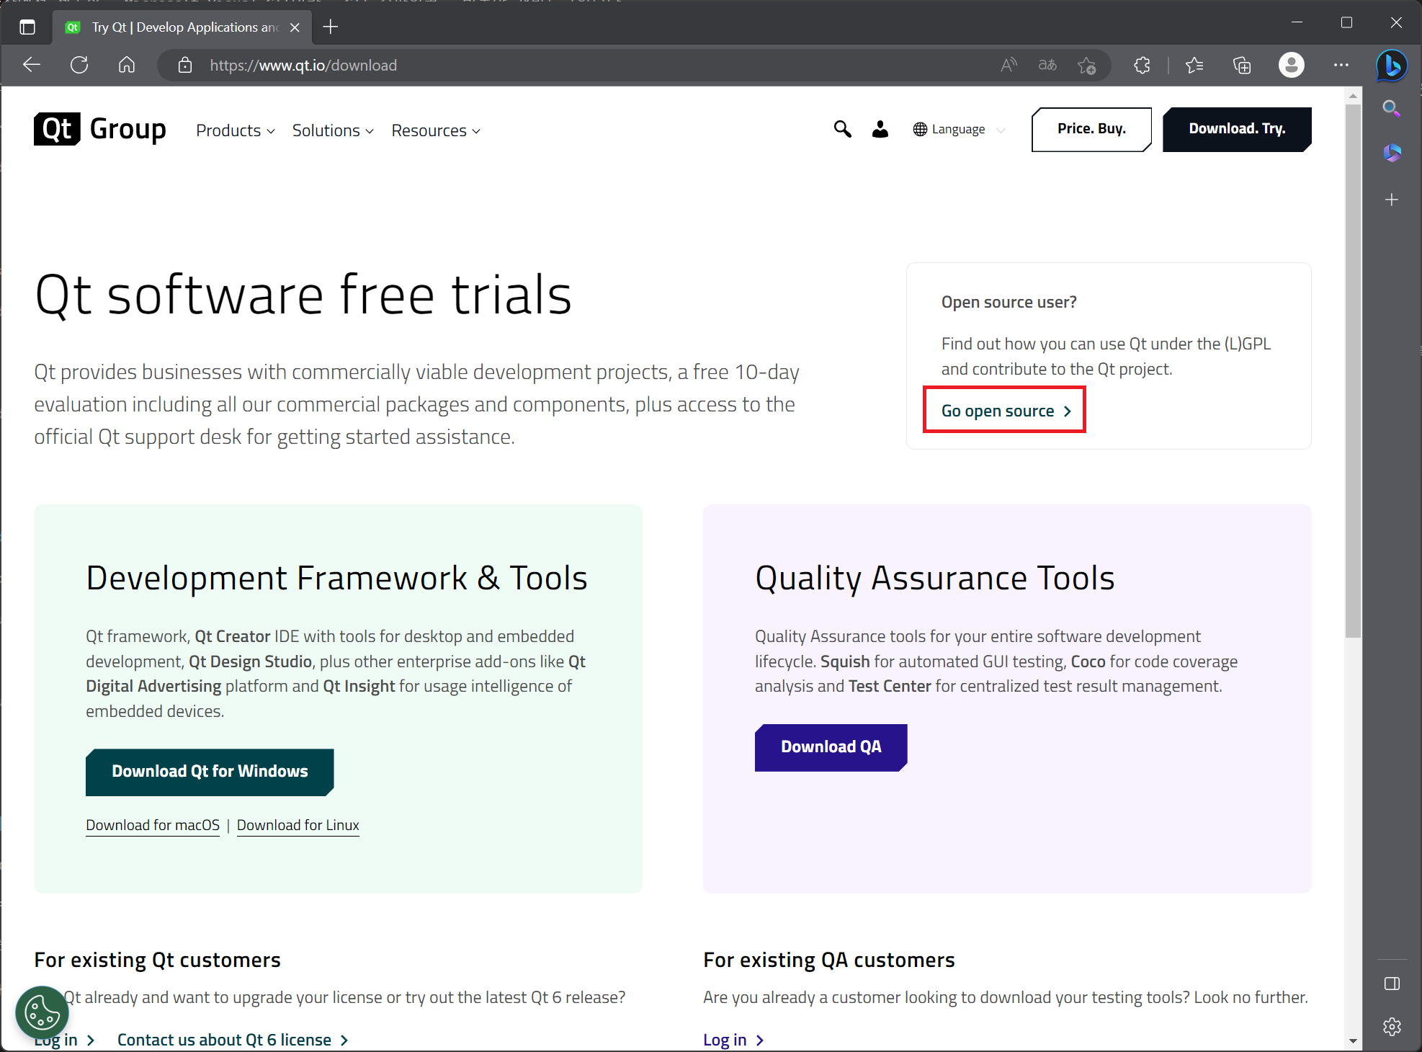Click the Read aloud icon in address bar
Image resolution: width=1422 pixels, height=1052 pixels.
1009,66
